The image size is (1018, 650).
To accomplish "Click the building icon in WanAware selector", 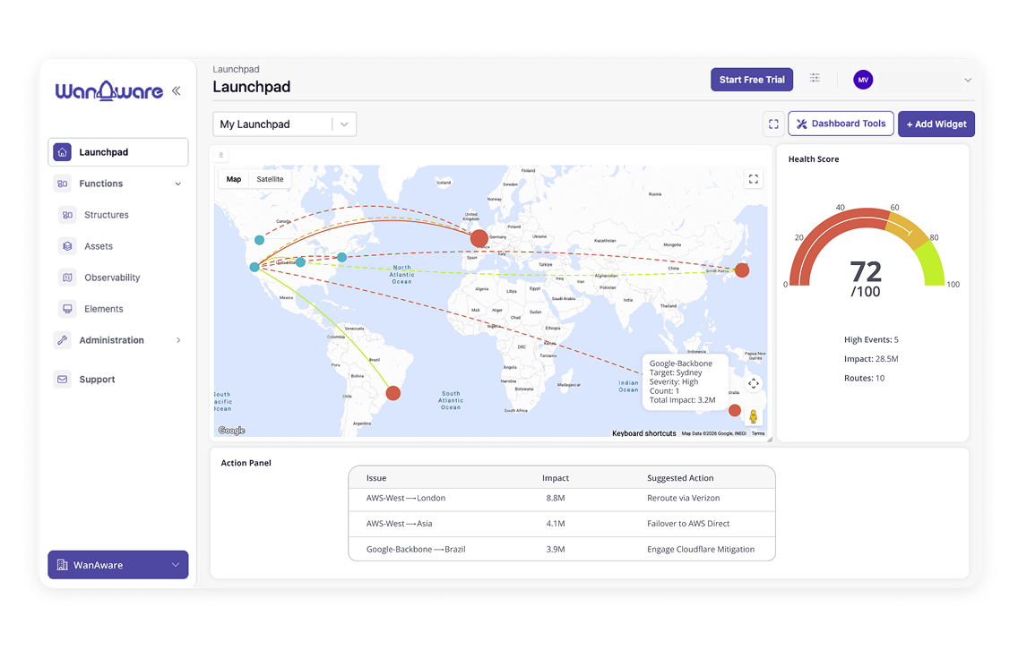I will pos(63,565).
